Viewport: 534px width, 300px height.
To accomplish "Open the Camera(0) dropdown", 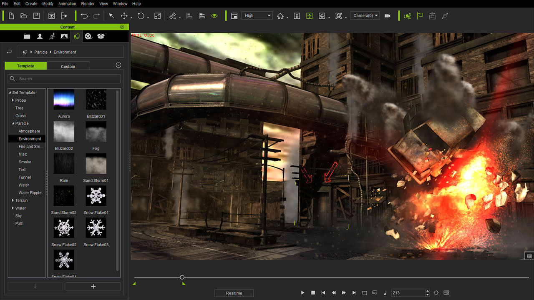I will (x=365, y=16).
